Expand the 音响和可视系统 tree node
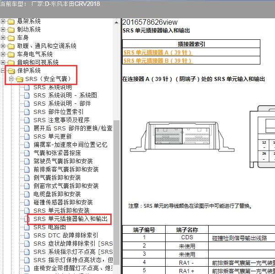This screenshot has height=274, width=275. click(3, 62)
